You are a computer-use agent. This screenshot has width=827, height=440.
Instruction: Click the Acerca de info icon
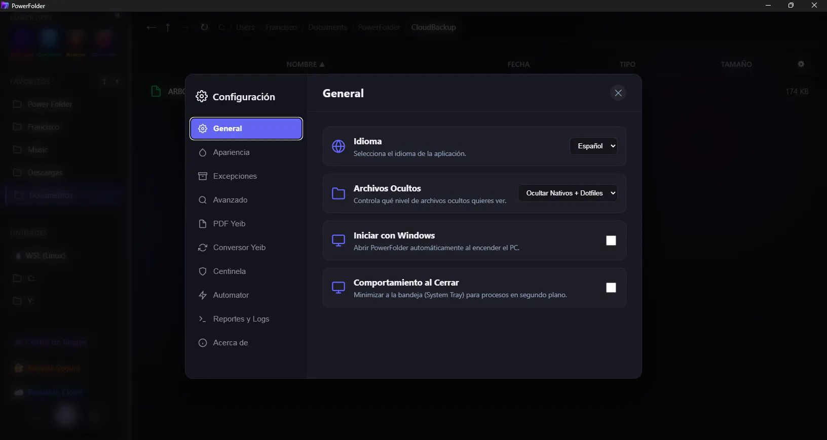tap(203, 343)
